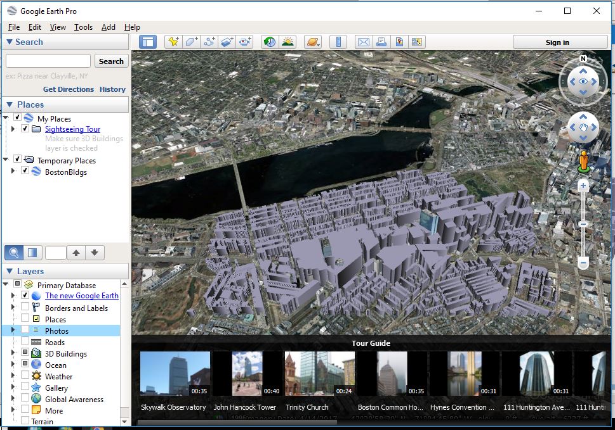This screenshot has width=615, height=430.
Task: Open the Sightseeing Tour link
Action: pos(72,129)
